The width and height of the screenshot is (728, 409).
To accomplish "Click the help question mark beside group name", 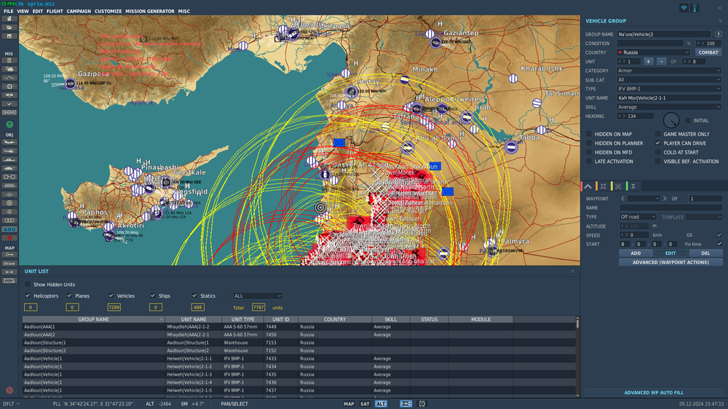I will [x=719, y=34].
